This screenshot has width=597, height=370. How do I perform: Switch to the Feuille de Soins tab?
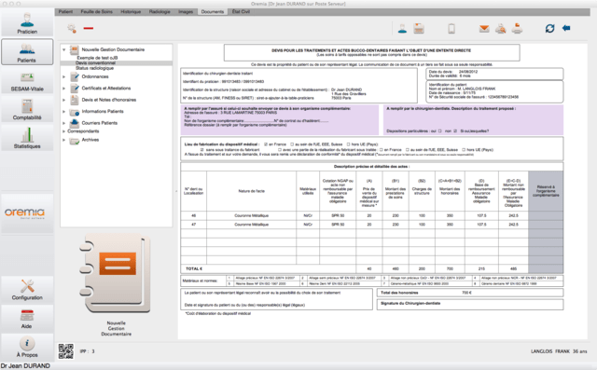[97, 12]
